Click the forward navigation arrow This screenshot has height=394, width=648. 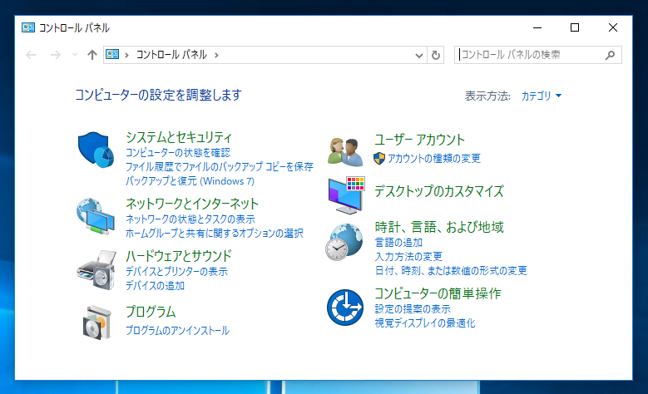(x=56, y=55)
